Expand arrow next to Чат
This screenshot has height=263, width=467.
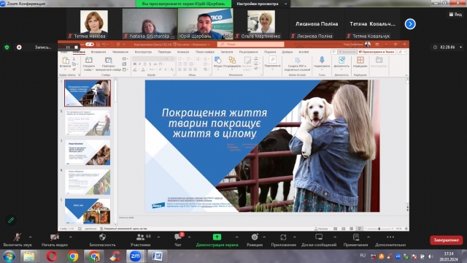pos(190,237)
